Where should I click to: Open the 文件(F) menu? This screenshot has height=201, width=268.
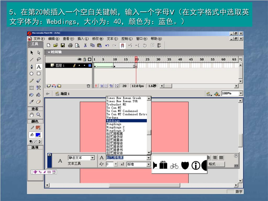[x=39, y=39]
